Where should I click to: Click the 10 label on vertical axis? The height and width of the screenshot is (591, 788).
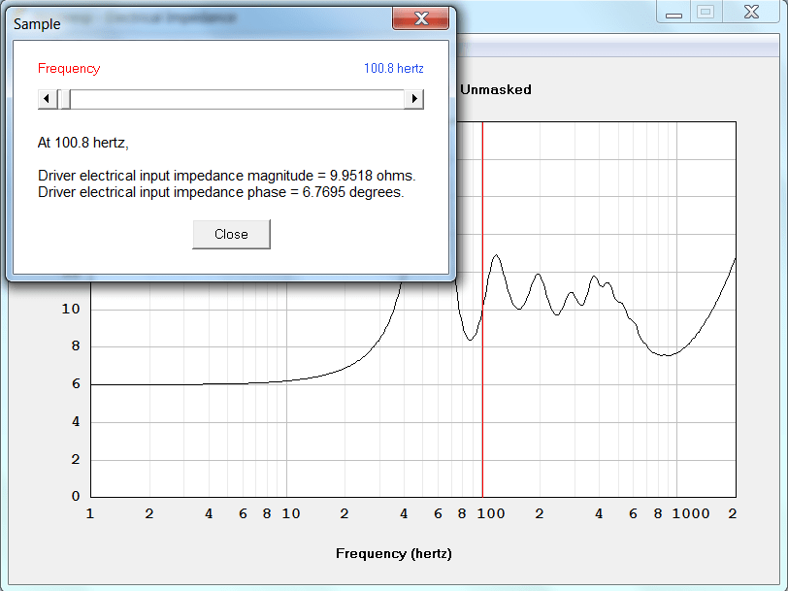tap(71, 309)
